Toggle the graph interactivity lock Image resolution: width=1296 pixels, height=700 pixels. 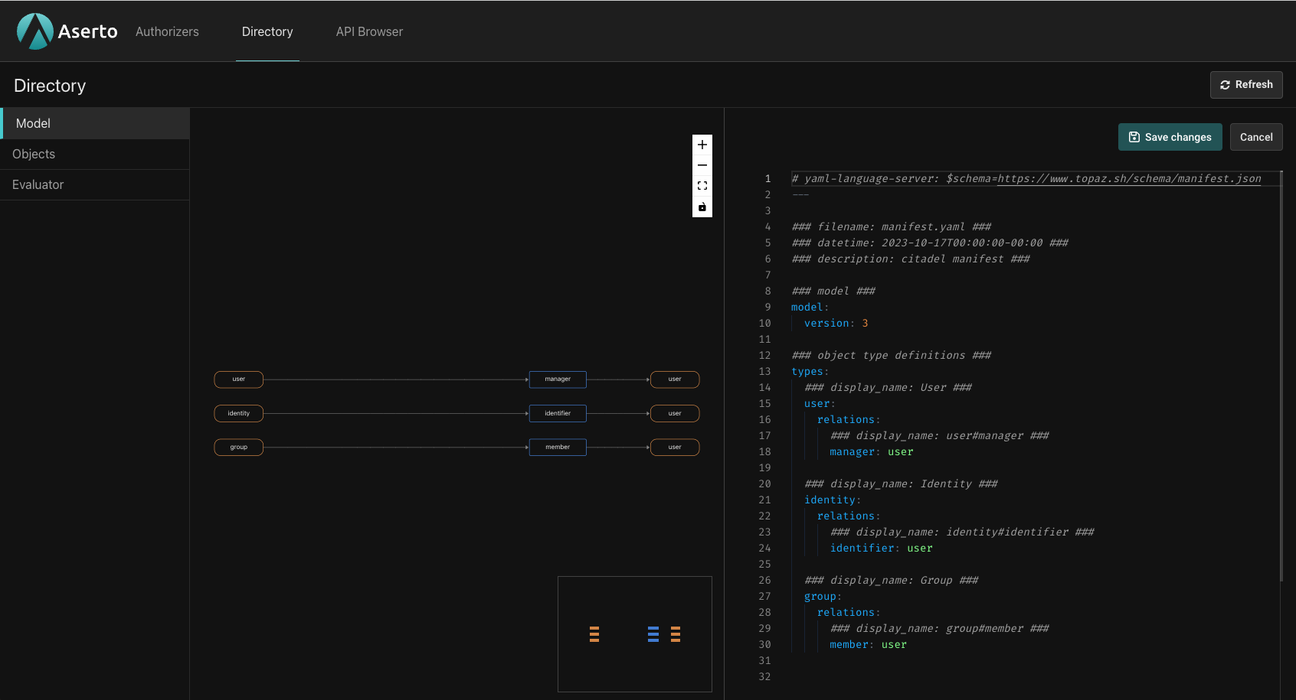(702, 207)
